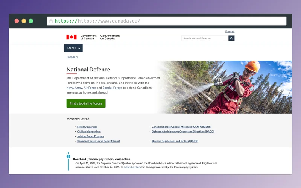Open the Canada.ca breadcrumb link

pyautogui.click(x=72, y=57)
